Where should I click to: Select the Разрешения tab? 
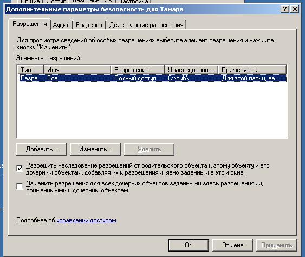click(30, 24)
